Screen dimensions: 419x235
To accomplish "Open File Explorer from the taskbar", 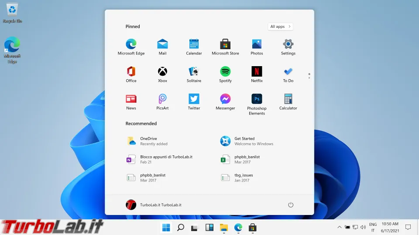I will 223,227.
